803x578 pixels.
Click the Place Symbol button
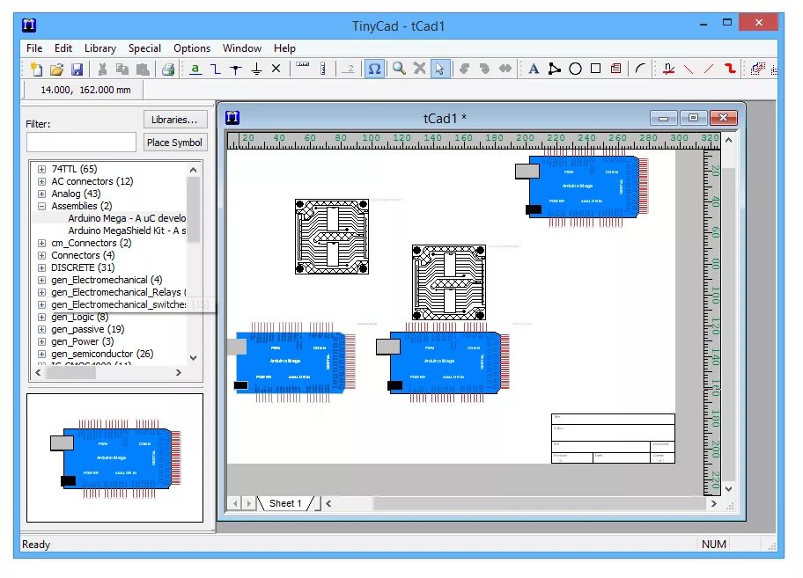174,143
